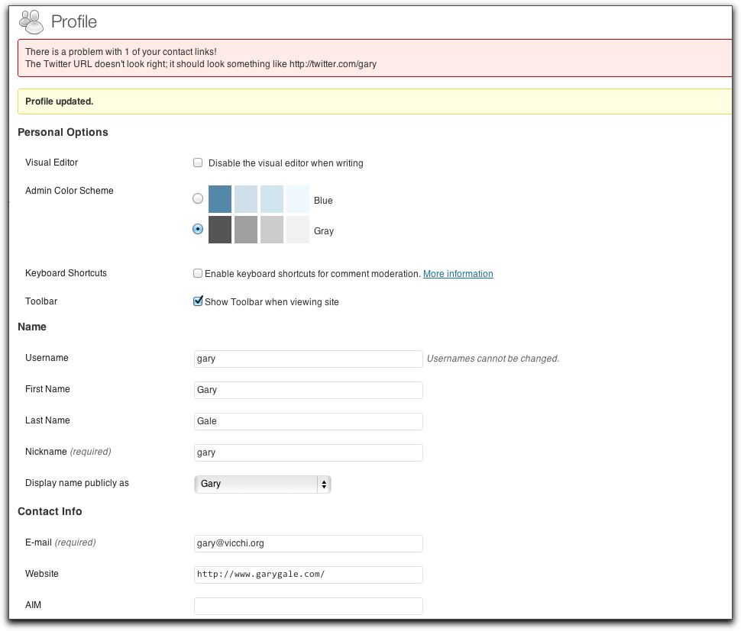Select the Blue admin color scheme radio
Screen dimensions: 741x631
tap(198, 198)
